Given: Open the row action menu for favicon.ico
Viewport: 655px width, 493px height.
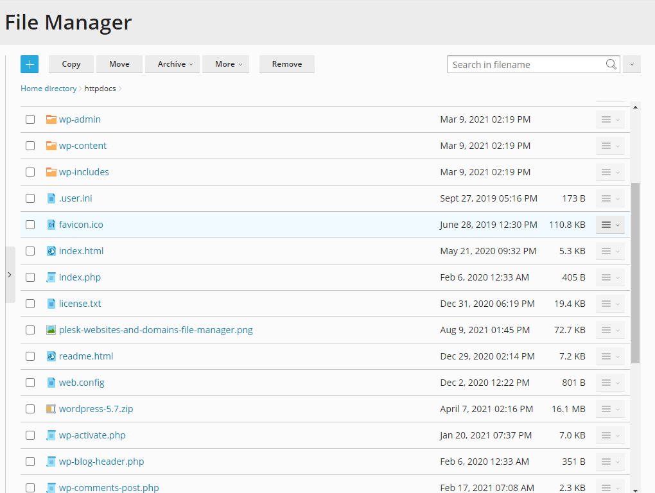Looking at the screenshot, I should click(x=609, y=224).
